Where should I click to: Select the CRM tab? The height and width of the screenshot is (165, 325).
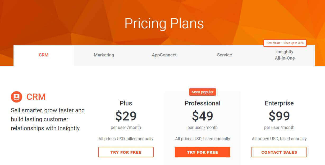43,55
